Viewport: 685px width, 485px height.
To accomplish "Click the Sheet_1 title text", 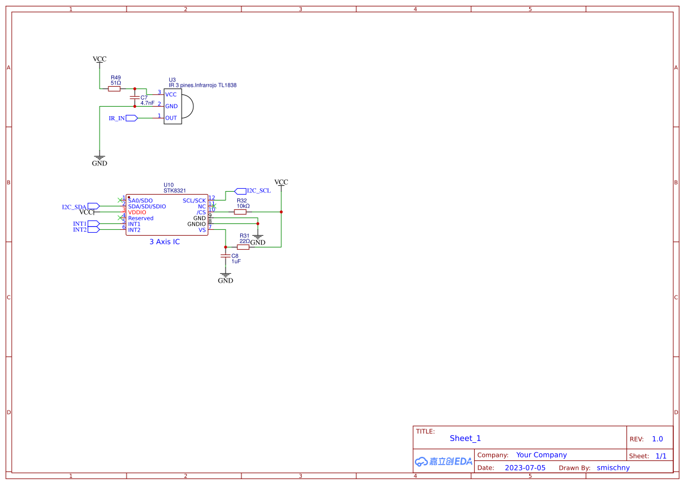I will point(465,438).
